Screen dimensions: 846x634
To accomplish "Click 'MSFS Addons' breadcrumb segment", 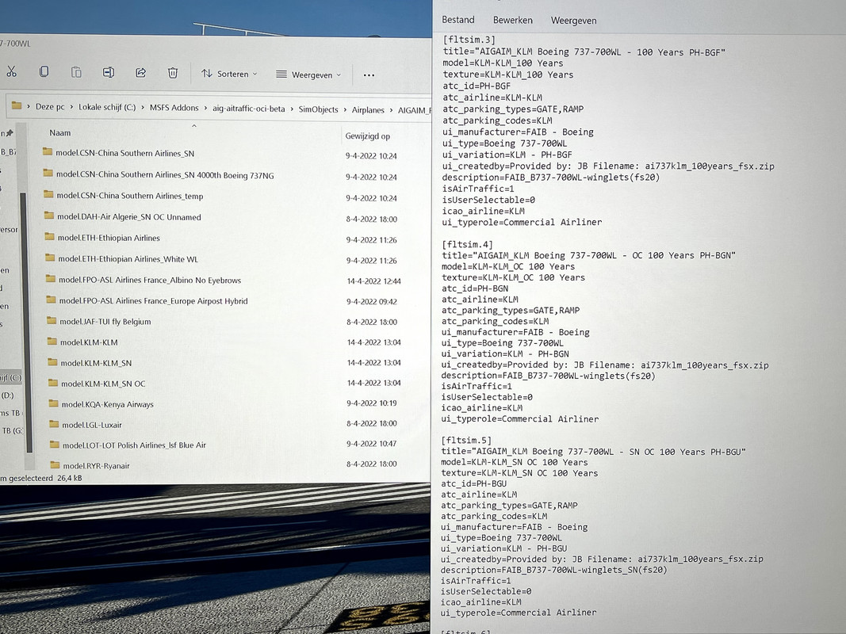I will (x=174, y=108).
